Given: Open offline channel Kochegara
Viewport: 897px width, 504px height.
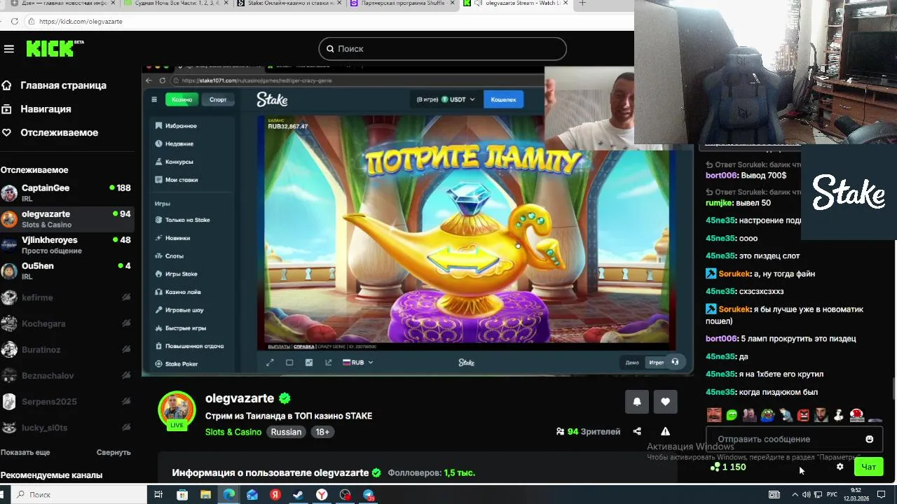Looking at the screenshot, I should [67, 323].
